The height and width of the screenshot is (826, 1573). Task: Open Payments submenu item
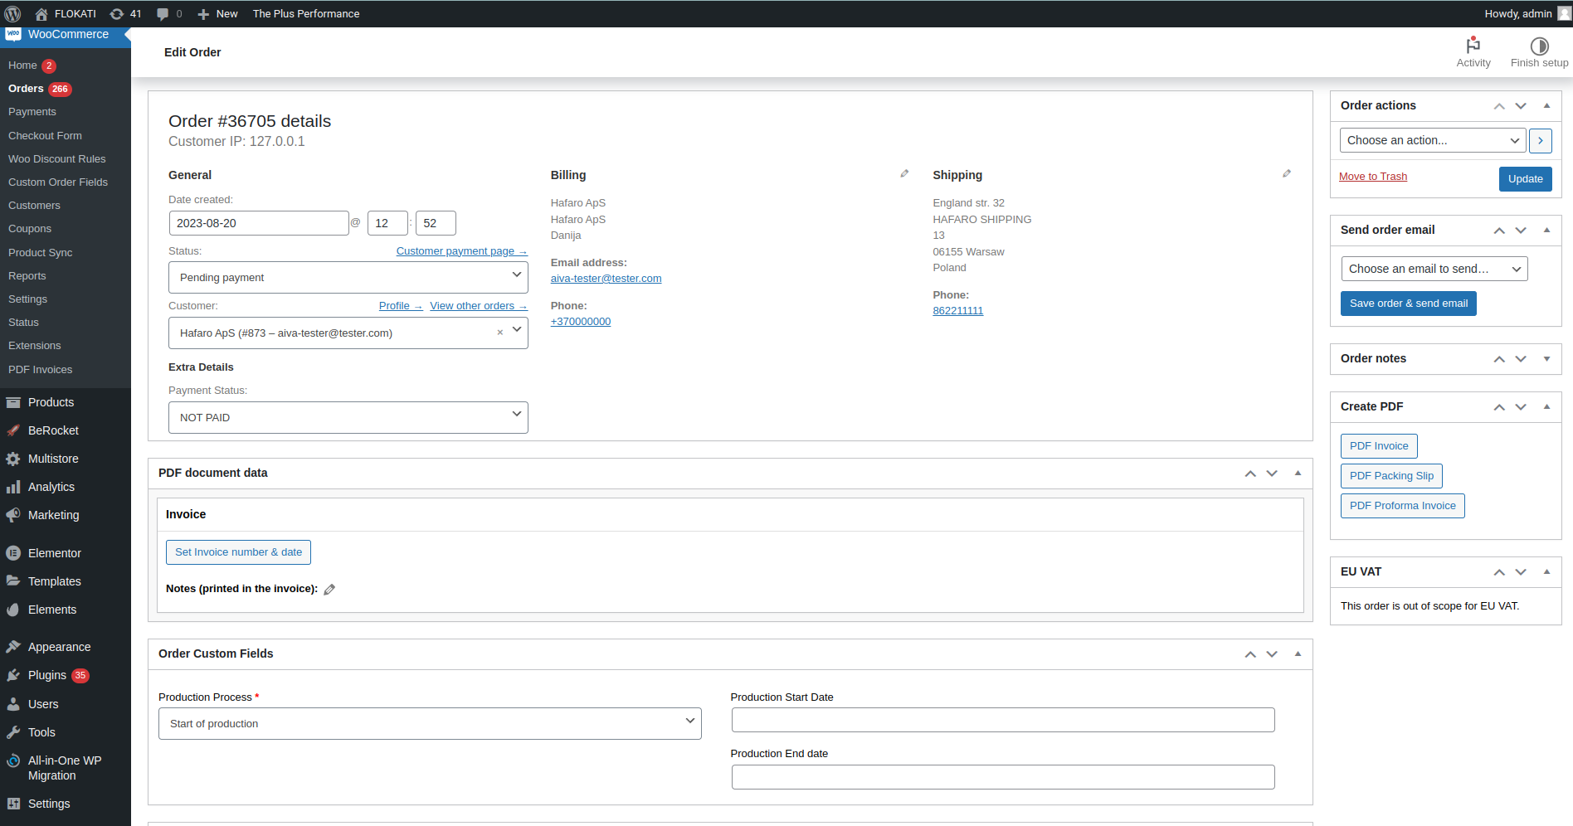coord(32,112)
